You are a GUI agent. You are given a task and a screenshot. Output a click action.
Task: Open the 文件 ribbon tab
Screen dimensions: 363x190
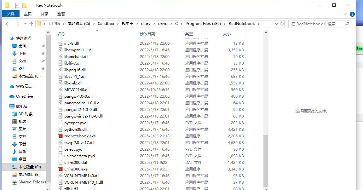11,14
